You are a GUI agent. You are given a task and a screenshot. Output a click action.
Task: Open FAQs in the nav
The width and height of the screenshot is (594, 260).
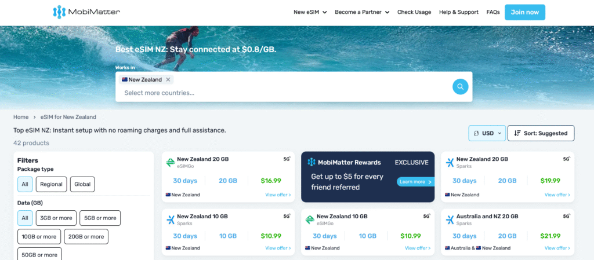coord(493,12)
